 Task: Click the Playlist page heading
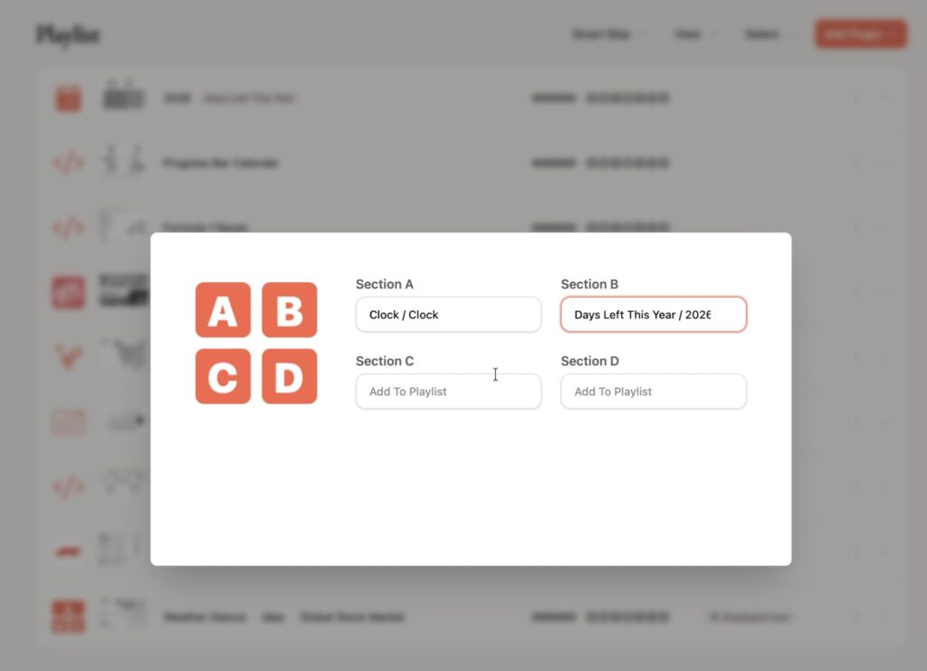[x=69, y=35]
